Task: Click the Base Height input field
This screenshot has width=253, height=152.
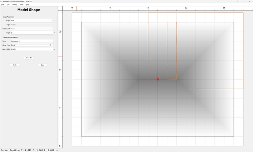Action: tap(32, 49)
